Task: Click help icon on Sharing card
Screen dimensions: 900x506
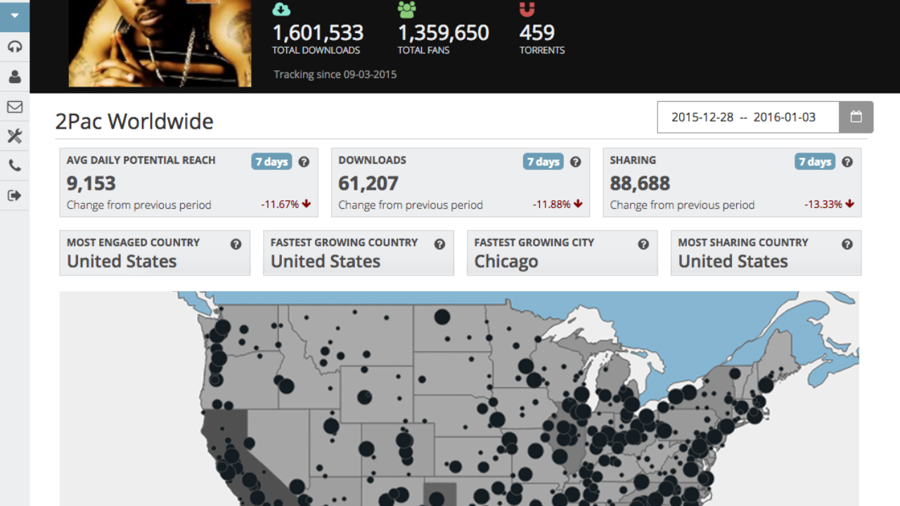Action: [847, 162]
